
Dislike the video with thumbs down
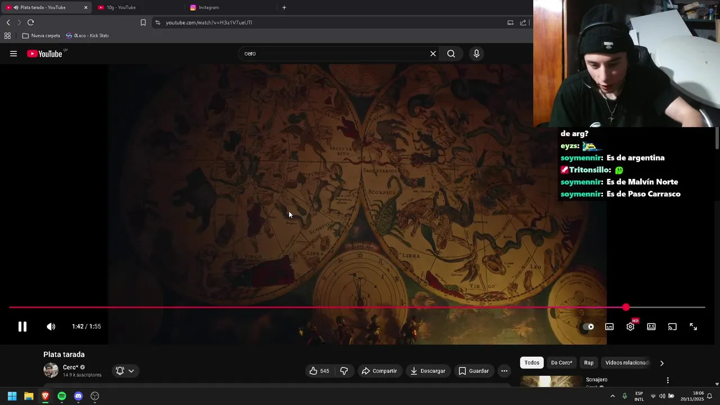[x=344, y=371]
